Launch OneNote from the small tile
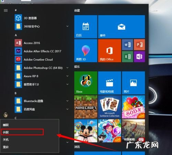The image size is (172, 155). coord(139,57)
